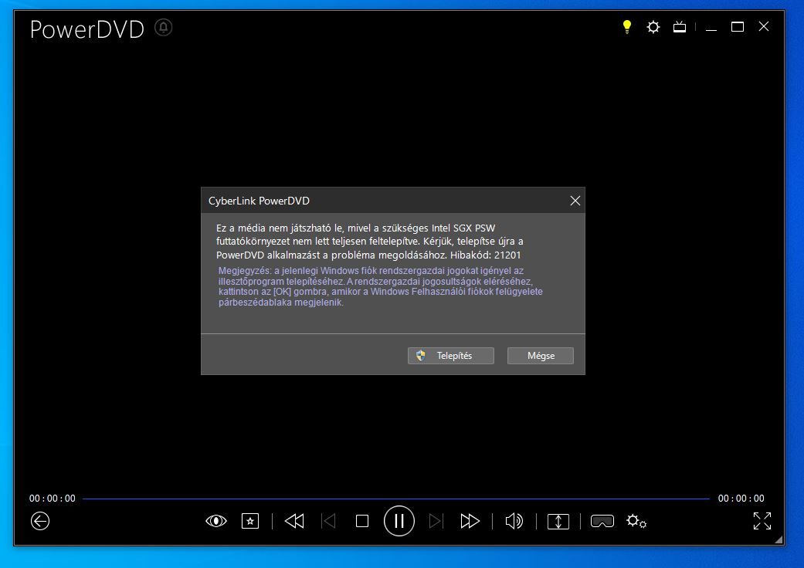Close the CyberLink PowerDVD error dialog
Viewport: 804px width, 568px height.
(x=575, y=201)
